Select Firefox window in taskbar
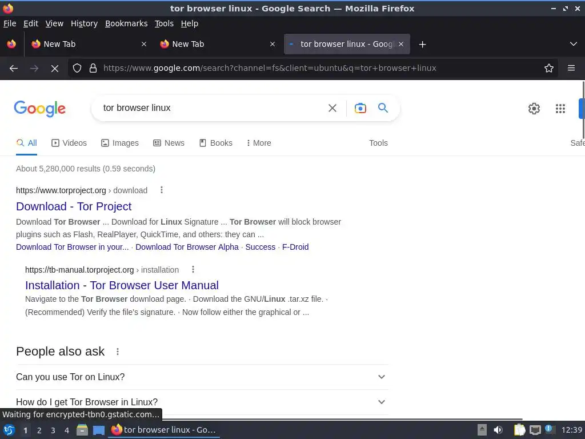This screenshot has height=439, width=585. click(x=164, y=430)
